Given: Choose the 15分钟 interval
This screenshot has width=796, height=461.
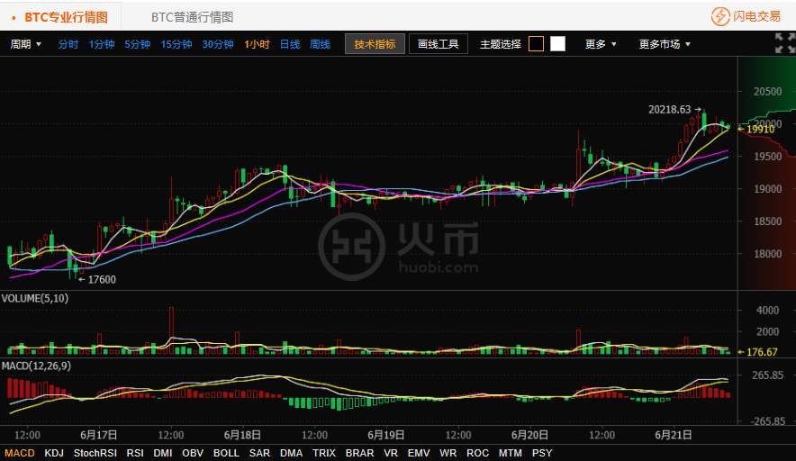Looking at the screenshot, I should tap(176, 44).
